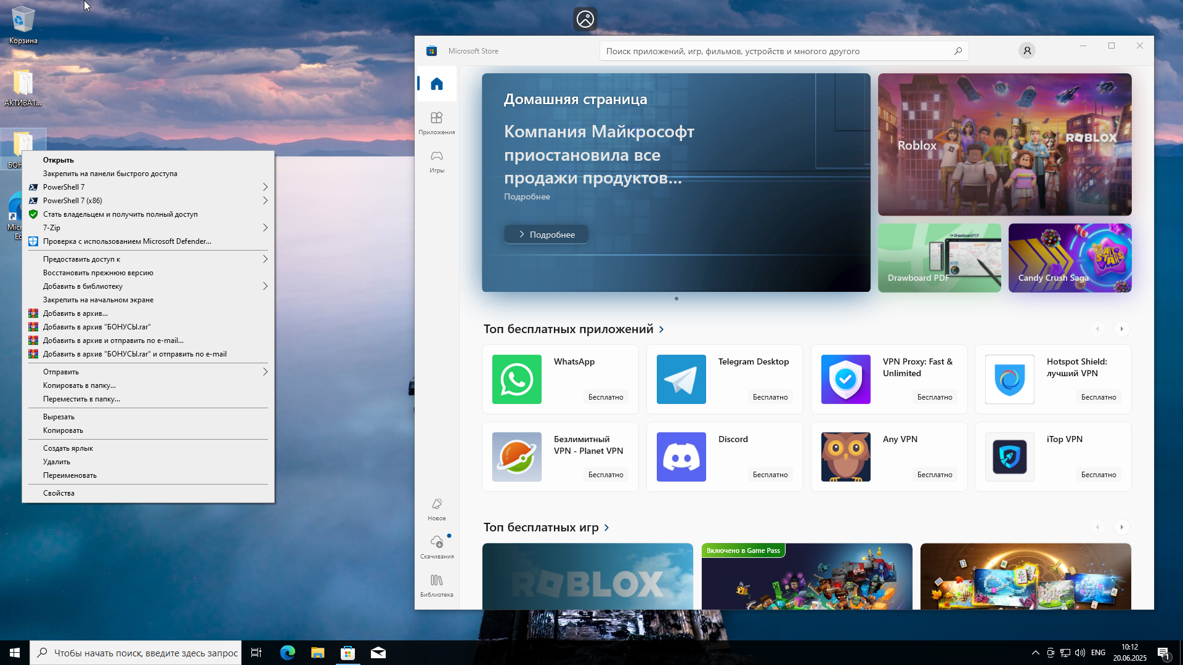Image resolution: width=1183 pixels, height=665 pixels.
Task: Expand Топ бесплатных приложений section chevron
Action: [x=662, y=329]
